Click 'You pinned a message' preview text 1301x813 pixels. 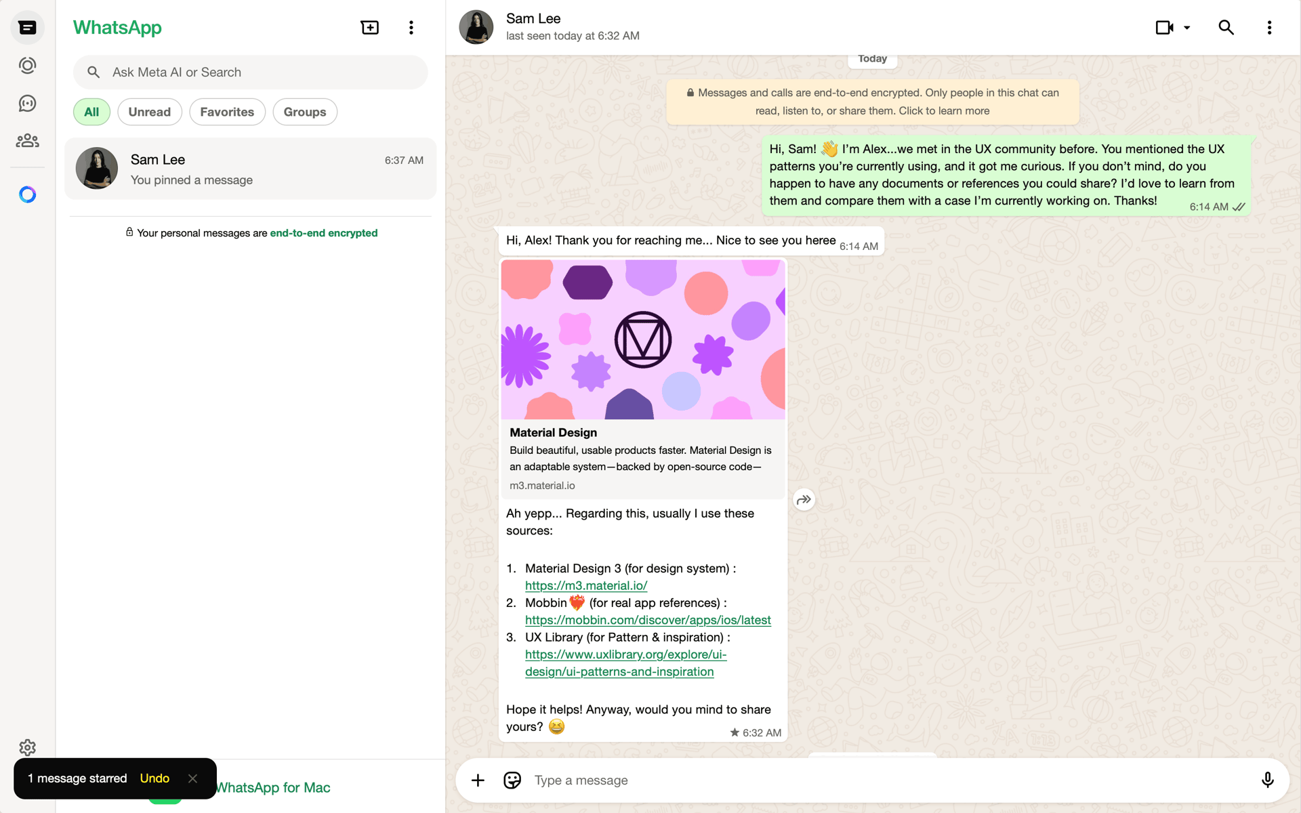pyautogui.click(x=192, y=180)
